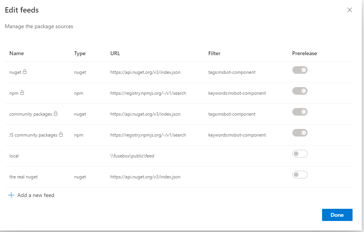Screen dimensions: 364x232
Task: Click the X to close the Edit feeds dialog
Action: [350, 10]
